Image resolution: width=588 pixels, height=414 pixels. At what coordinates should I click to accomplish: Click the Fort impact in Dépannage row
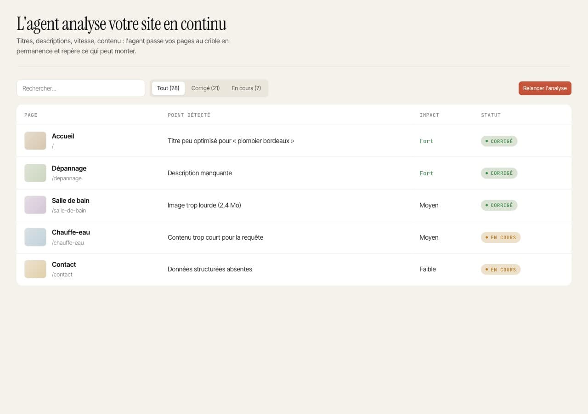click(x=426, y=173)
